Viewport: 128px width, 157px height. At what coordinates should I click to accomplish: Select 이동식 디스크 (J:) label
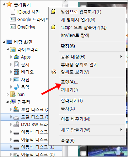[x=38, y=155]
